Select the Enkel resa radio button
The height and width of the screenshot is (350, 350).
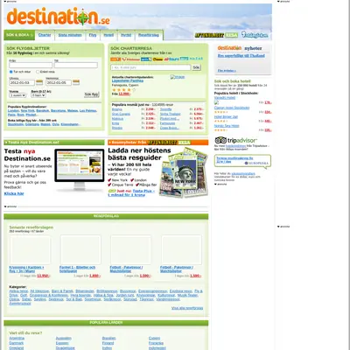(38, 72)
